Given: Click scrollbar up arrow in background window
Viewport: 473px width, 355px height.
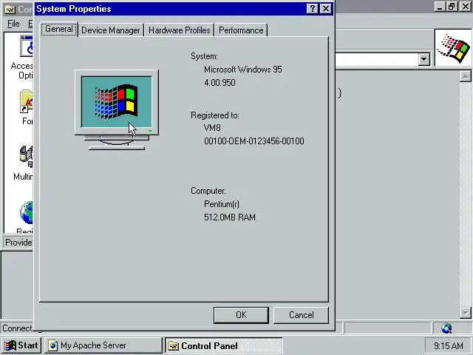Looking at the screenshot, I should click(465, 76).
